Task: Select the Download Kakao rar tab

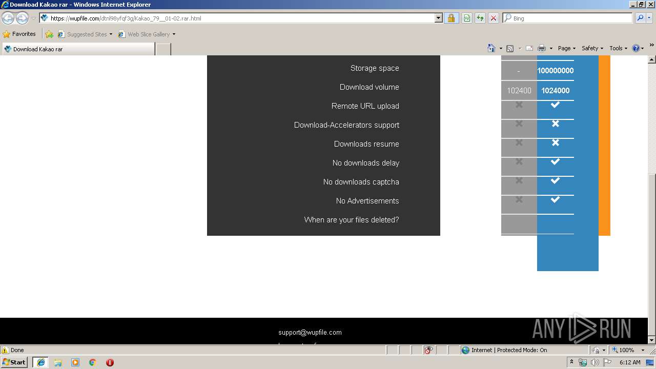Action: 78,49
